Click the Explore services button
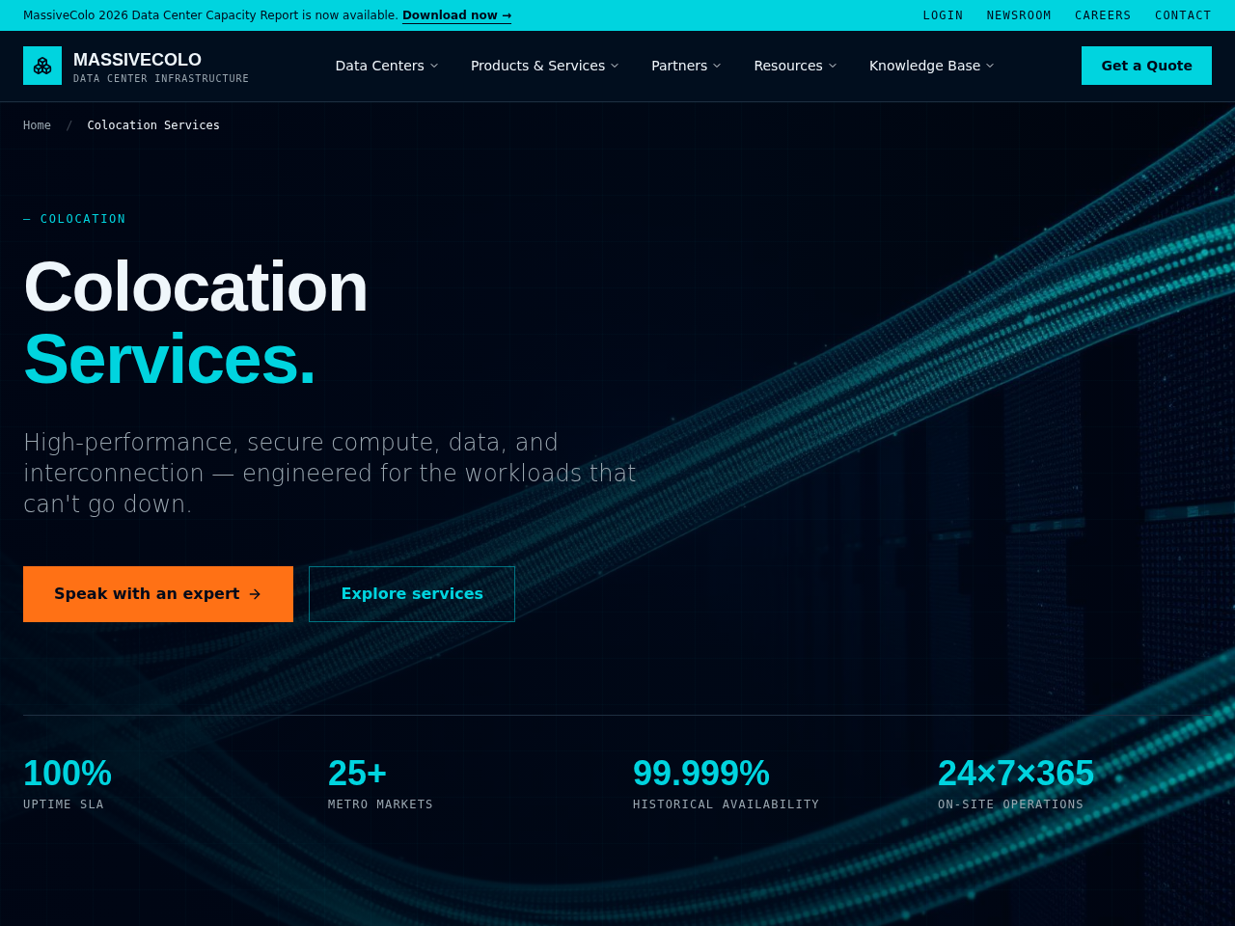 pos(412,594)
